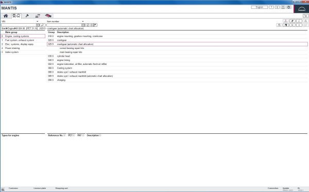Select the engine lubrication, oil filter group
The width and height of the screenshot is (309, 192).
click(x=177, y=64)
